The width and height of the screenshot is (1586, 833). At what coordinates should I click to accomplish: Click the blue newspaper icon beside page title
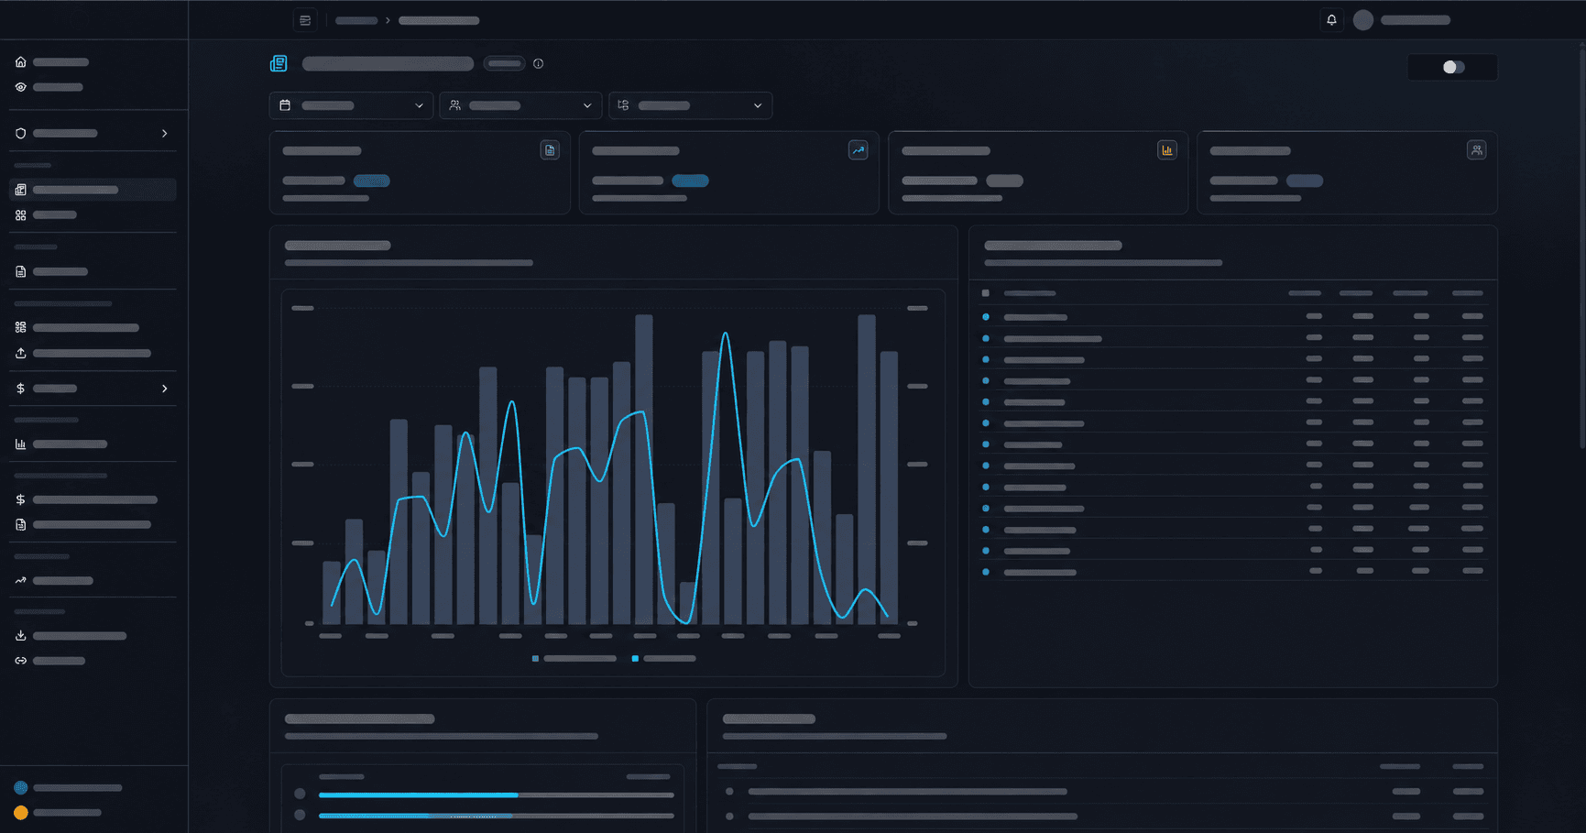279,63
